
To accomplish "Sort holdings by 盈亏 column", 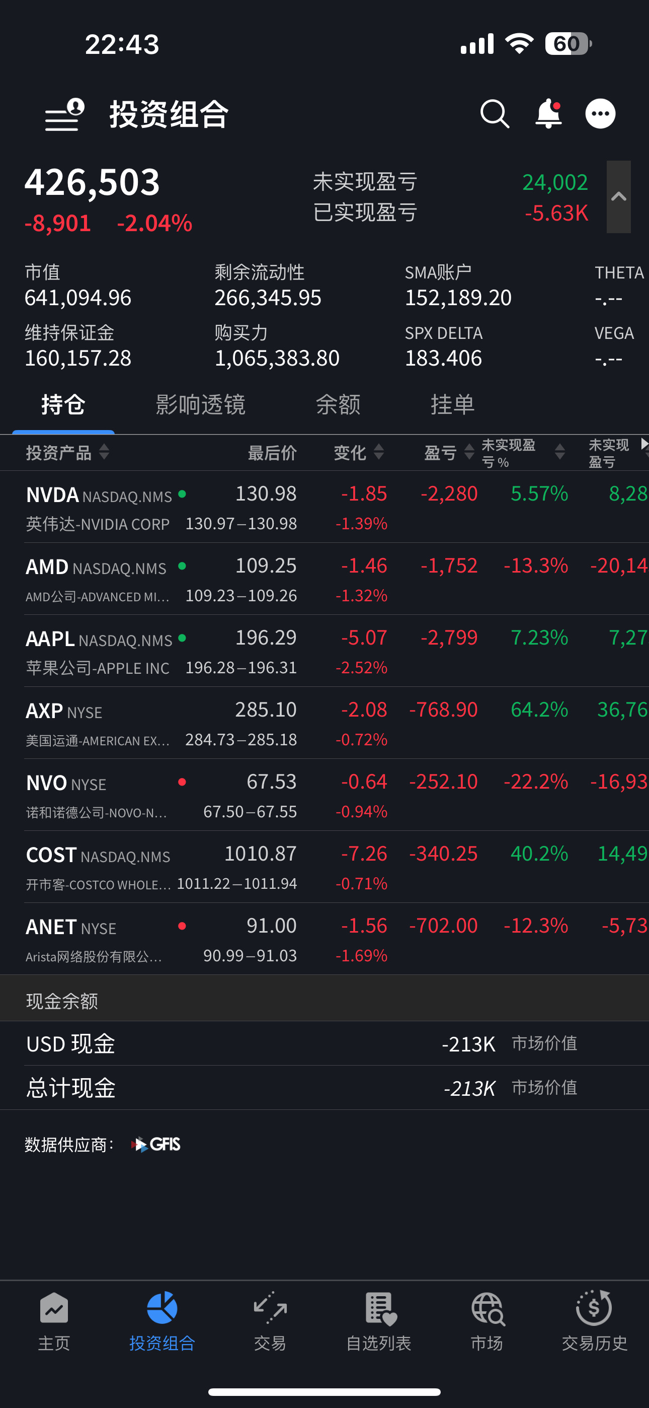I will 448,453.
